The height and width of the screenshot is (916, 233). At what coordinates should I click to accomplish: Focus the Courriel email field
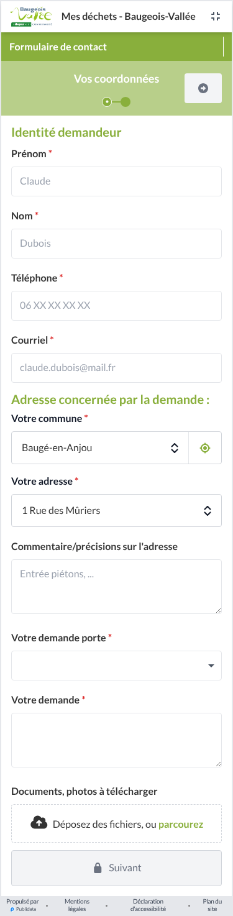116,368
